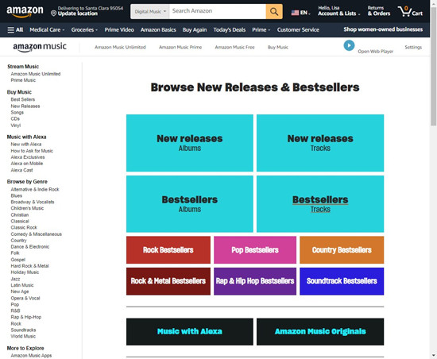The width and height of the screenshot is (437, 359).
Task: Open the Amazon home logo
Action: [25, 11]
